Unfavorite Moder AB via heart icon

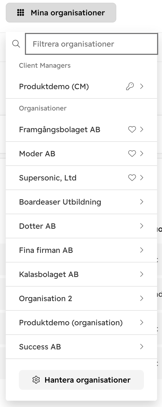tap(132, 154)
